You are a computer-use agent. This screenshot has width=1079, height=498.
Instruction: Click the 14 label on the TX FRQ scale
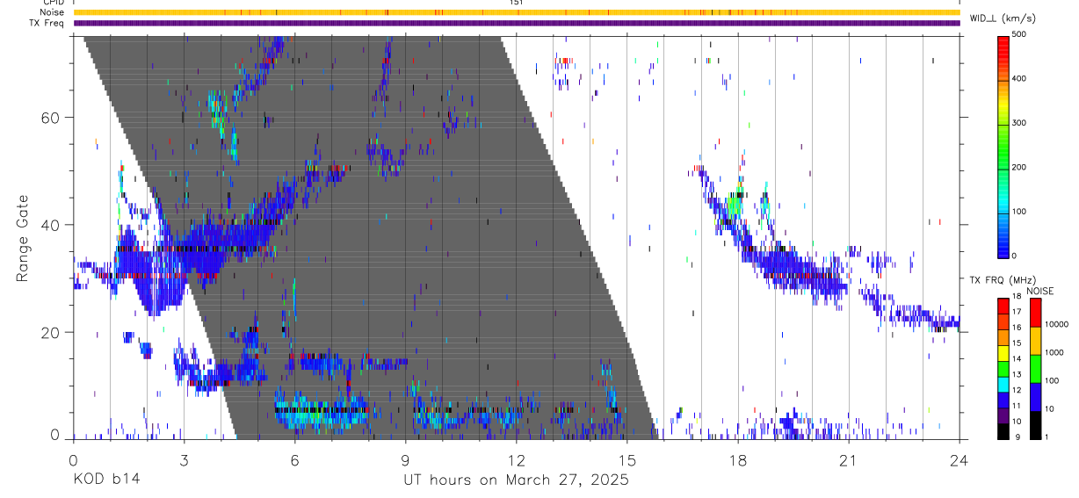(1017, 359)
